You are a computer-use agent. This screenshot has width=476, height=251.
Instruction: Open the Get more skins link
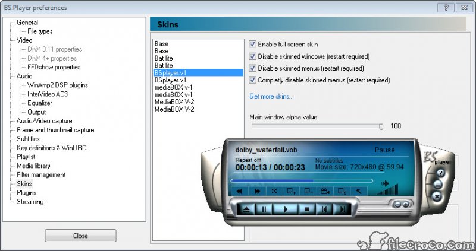click(x=271, y=96)
